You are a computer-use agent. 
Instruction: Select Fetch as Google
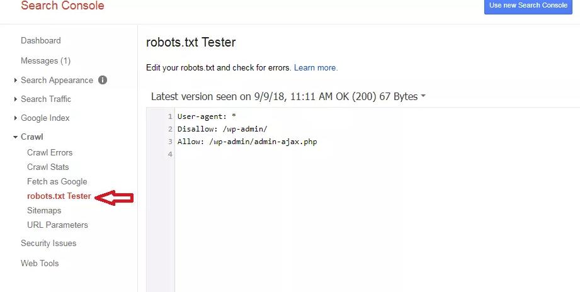click(57, 182)
